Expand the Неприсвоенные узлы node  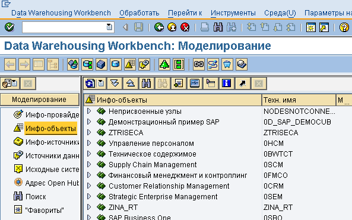click(89, 111)
